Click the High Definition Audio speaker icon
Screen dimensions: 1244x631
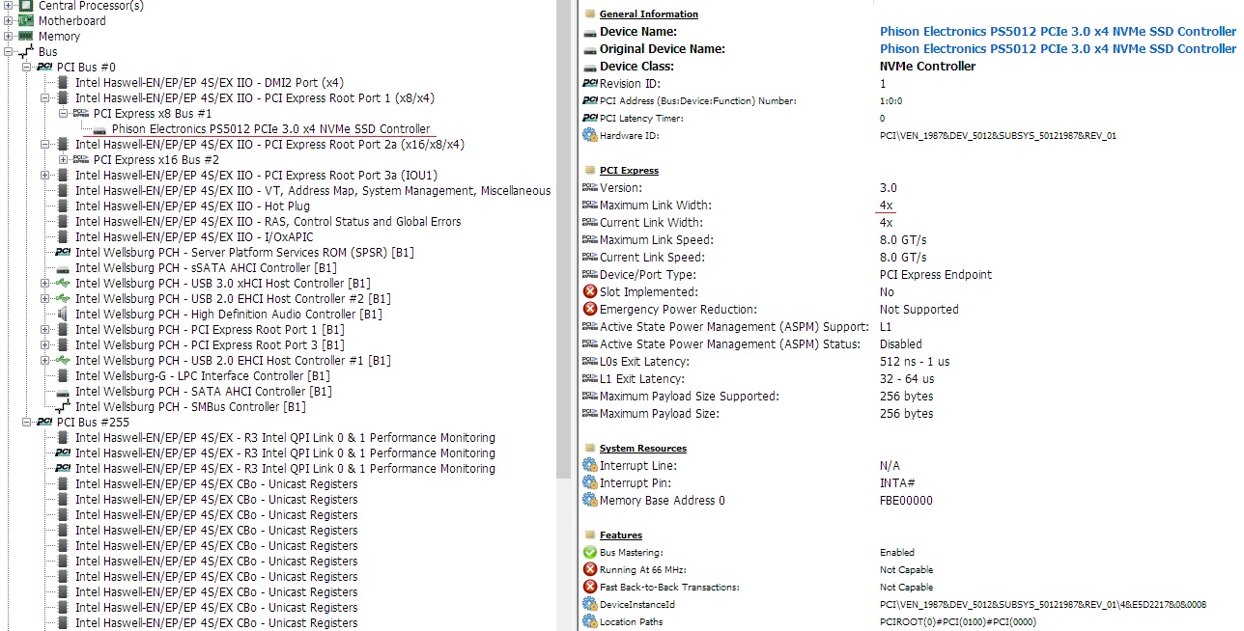click(63, 315)
